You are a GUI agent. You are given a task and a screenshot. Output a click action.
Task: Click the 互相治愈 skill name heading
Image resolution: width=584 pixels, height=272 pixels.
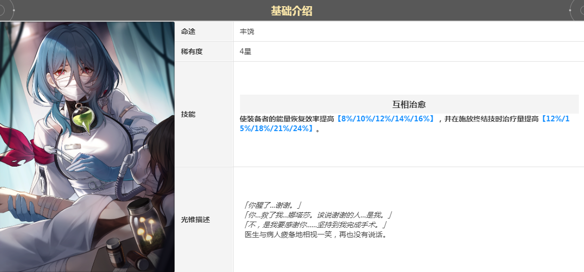409,104
